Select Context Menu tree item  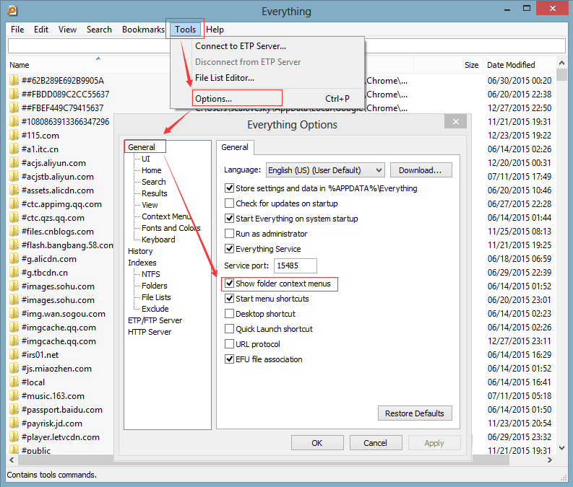click(166, 216)
